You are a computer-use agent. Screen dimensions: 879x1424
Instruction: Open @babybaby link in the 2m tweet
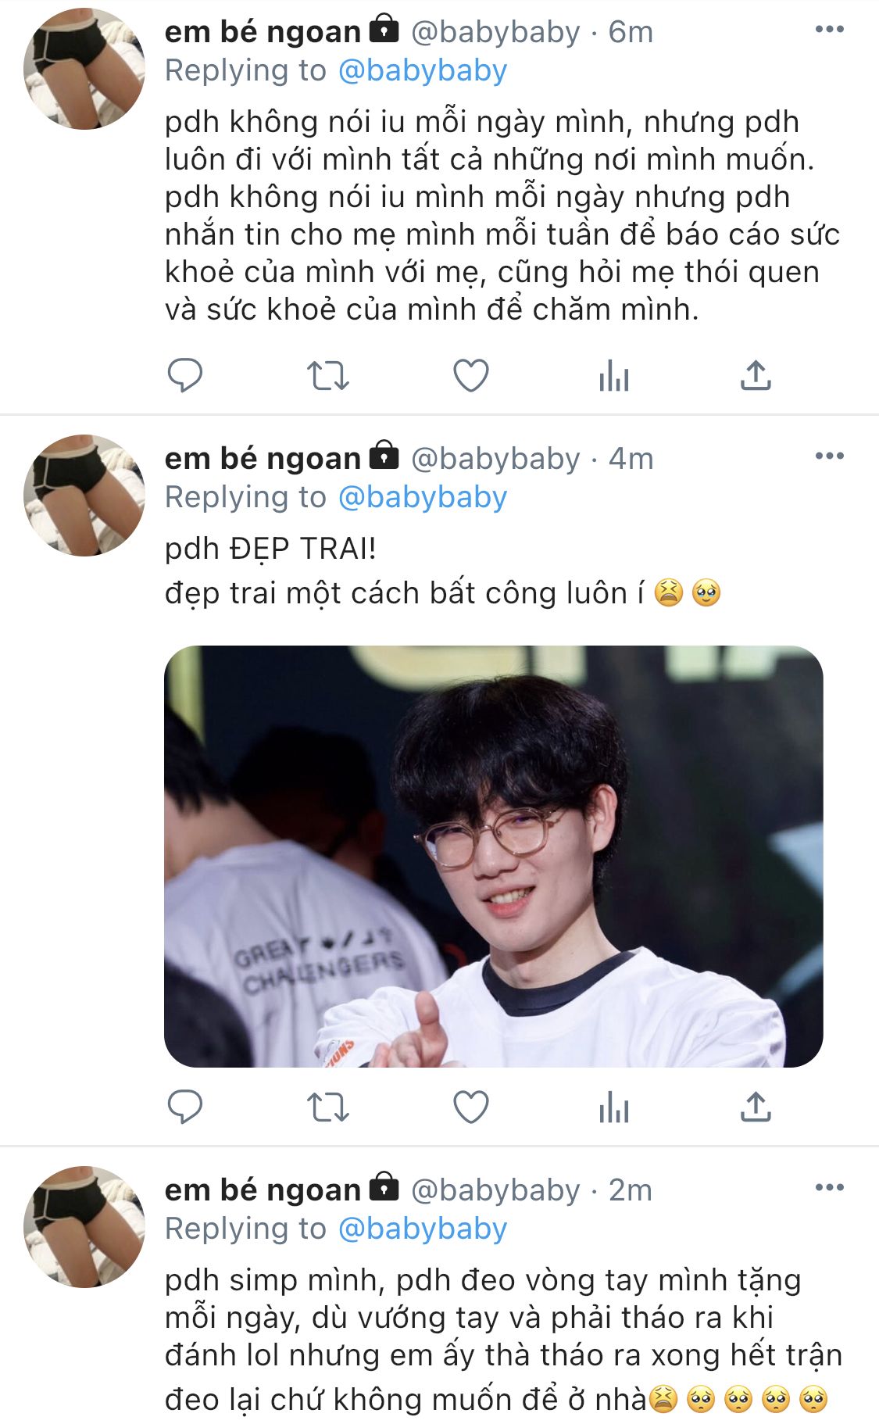(x=423, y=1229)
